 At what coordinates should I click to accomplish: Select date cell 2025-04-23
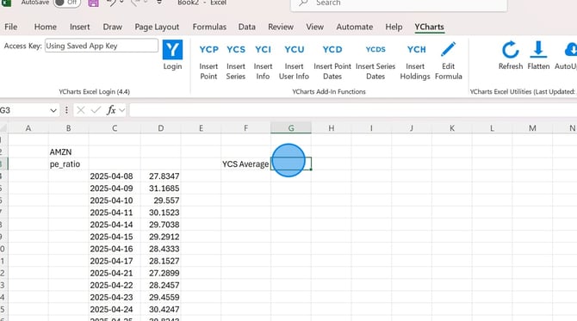click(x=115, y=298)
